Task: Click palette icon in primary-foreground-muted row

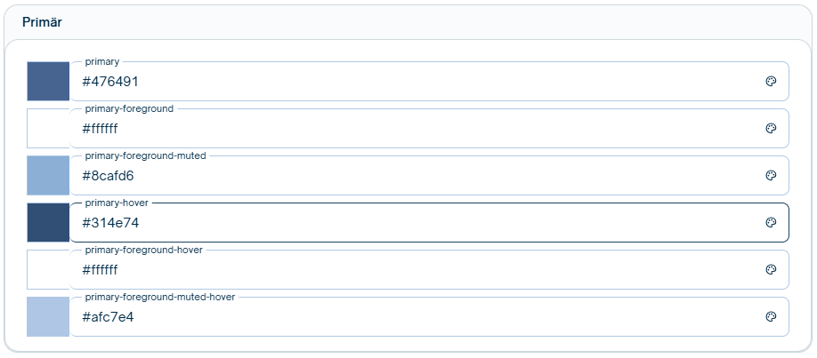Action: tap(771, 175)
